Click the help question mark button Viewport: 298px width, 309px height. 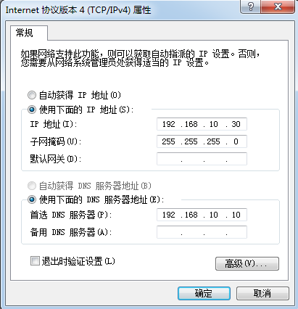point(250,7)
